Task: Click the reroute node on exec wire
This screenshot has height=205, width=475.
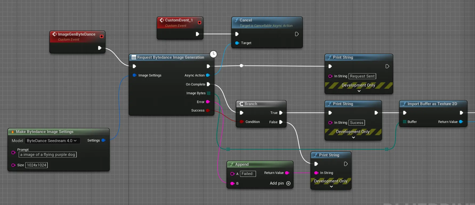Action: [241, 66]
